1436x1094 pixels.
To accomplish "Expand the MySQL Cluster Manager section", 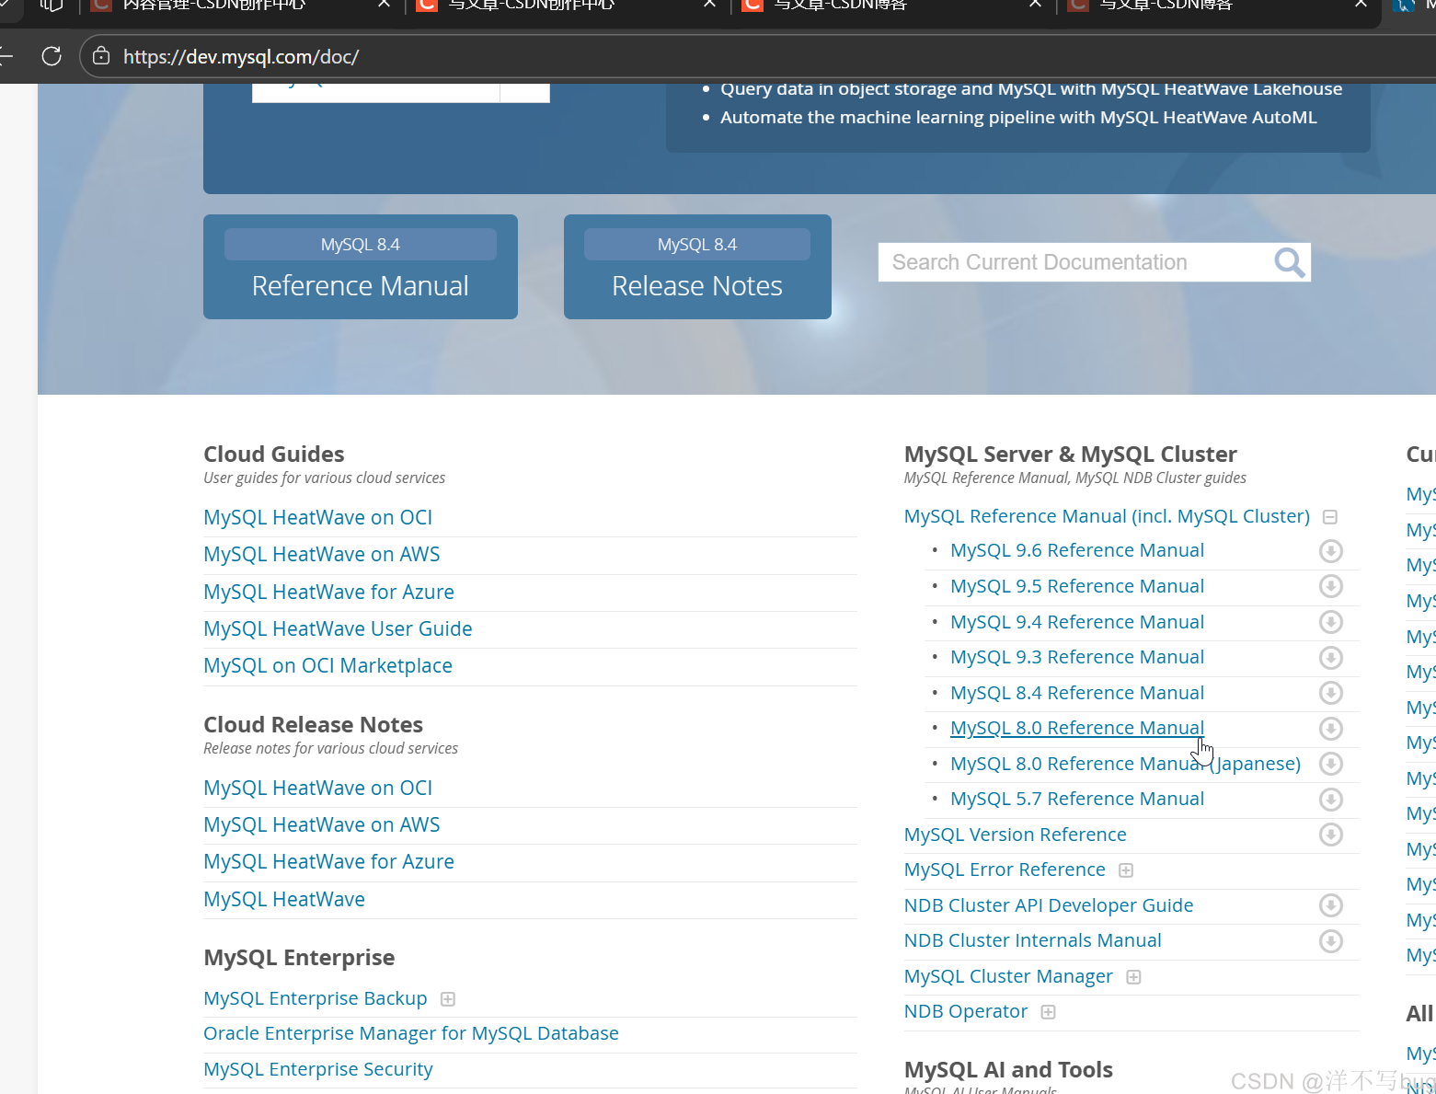I will (x=1133, y=977).
